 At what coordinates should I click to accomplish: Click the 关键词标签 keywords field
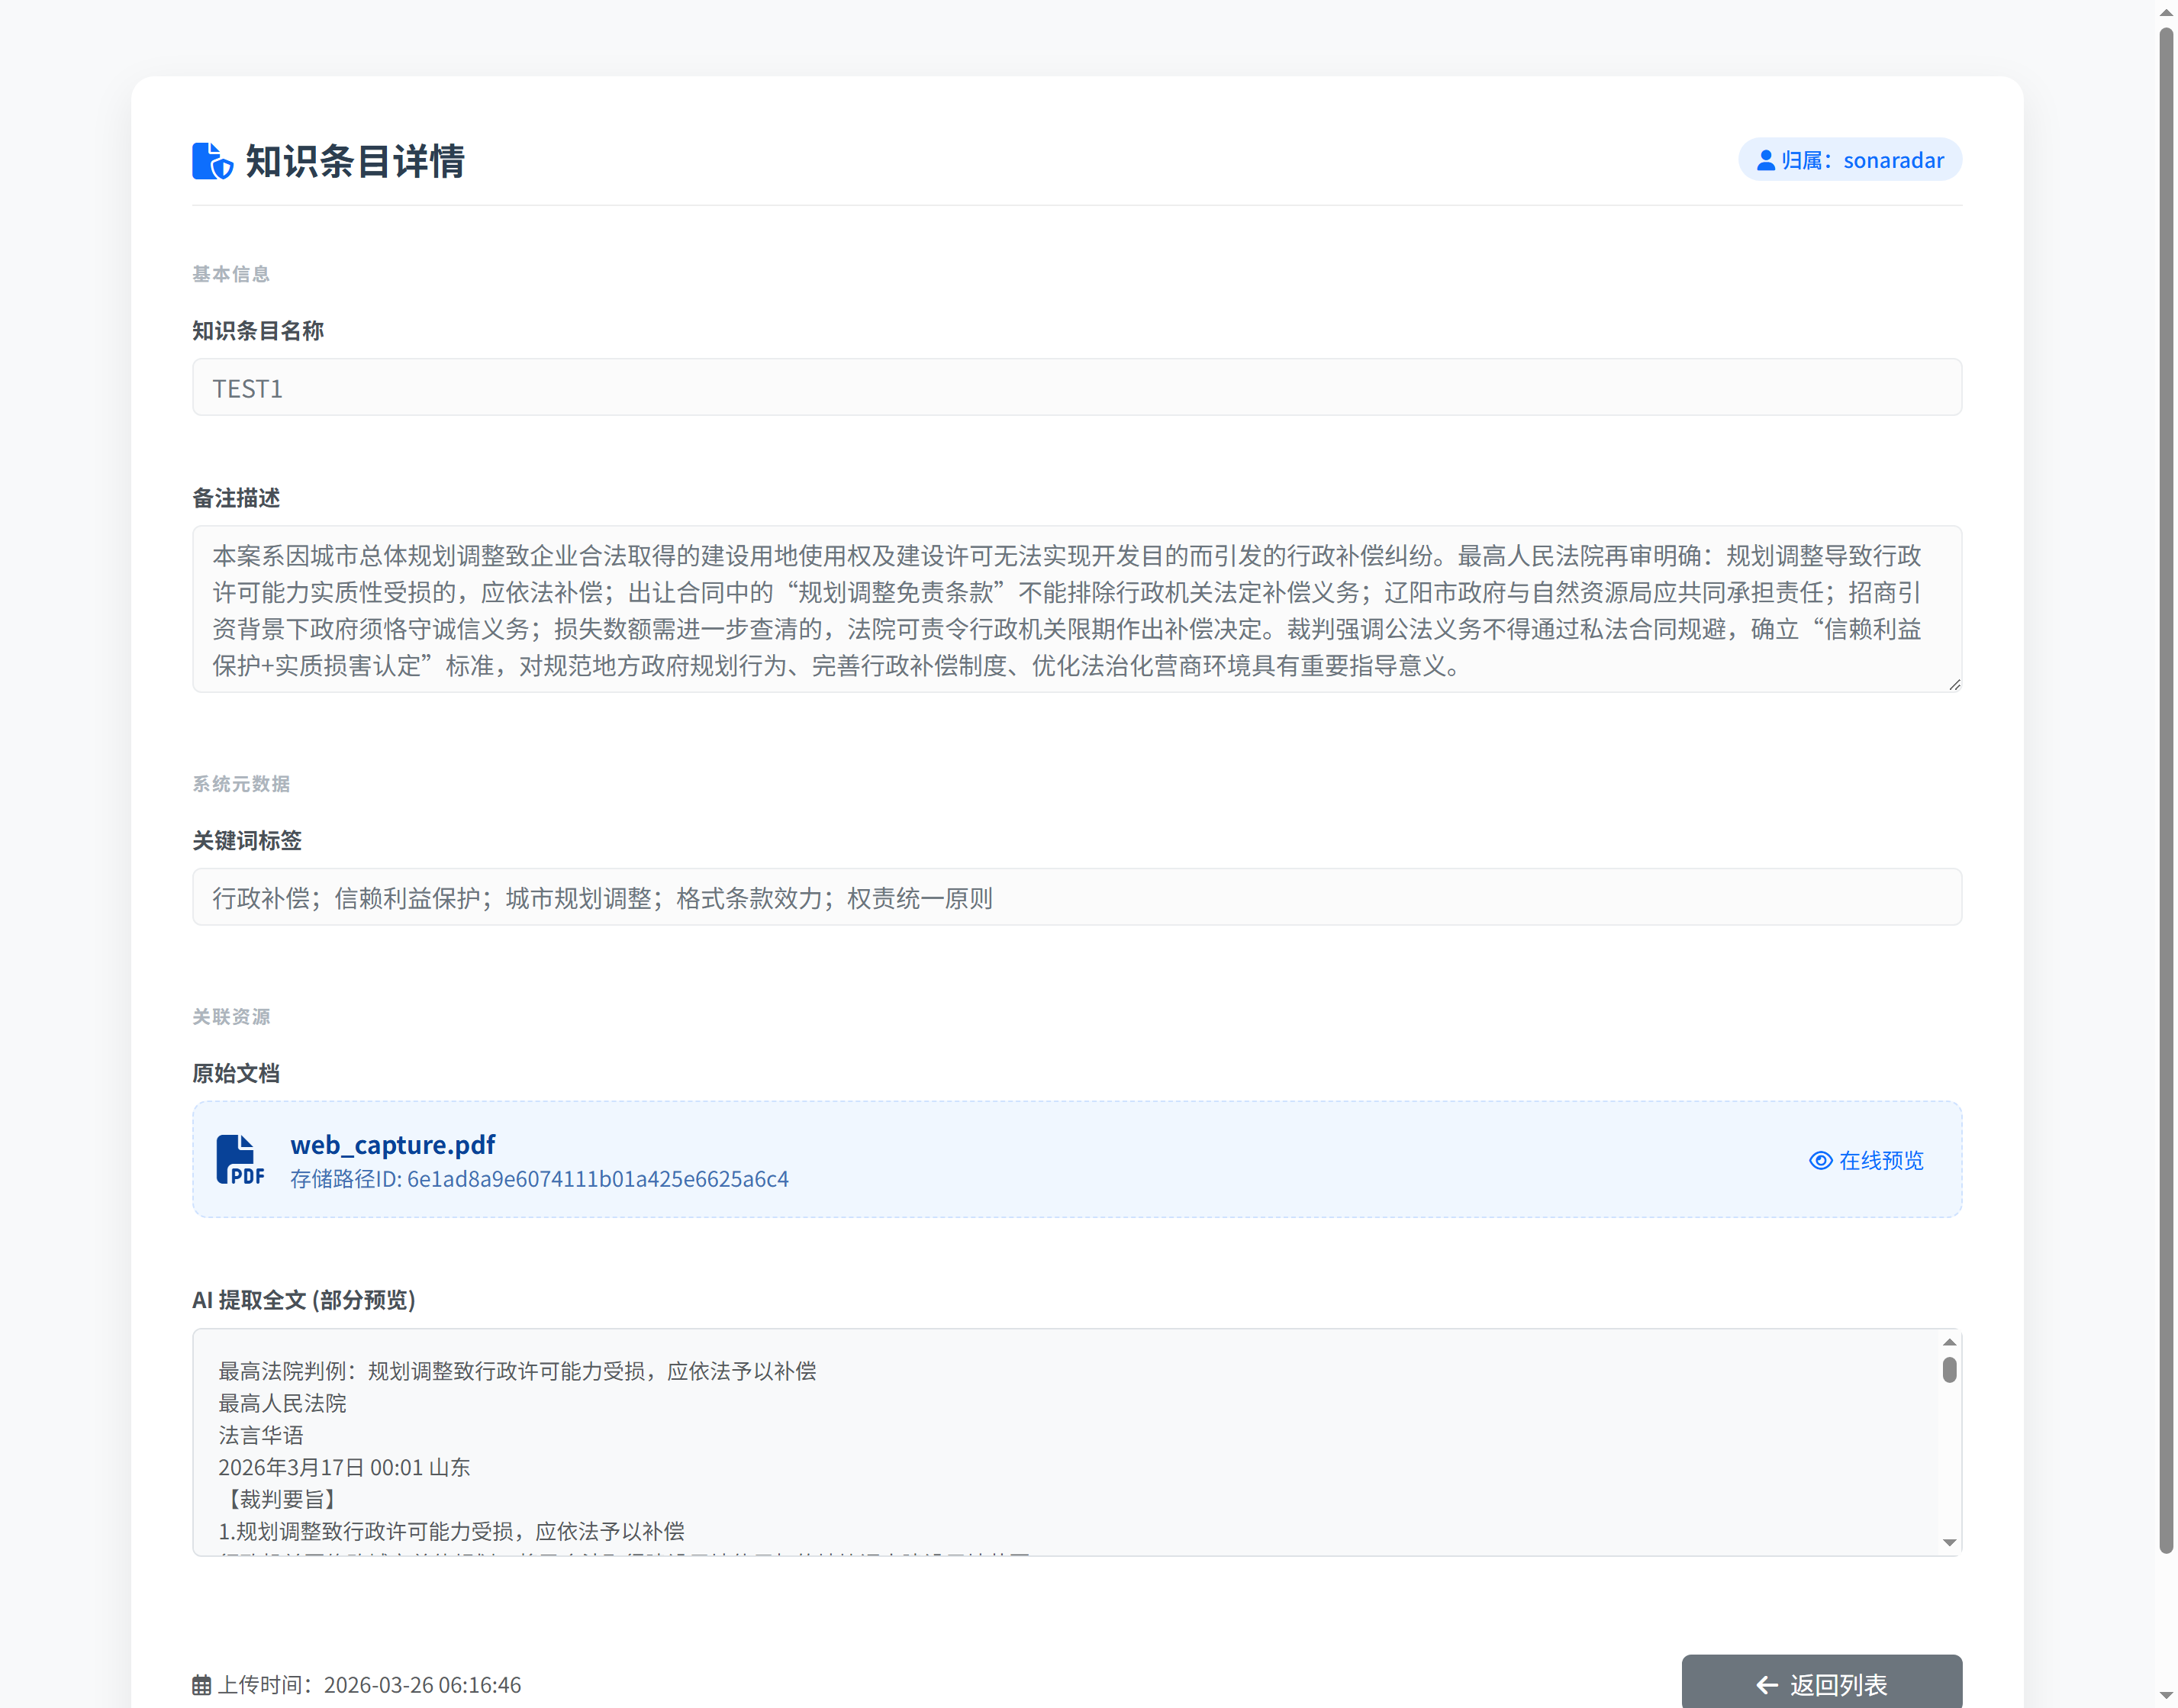1076,897
